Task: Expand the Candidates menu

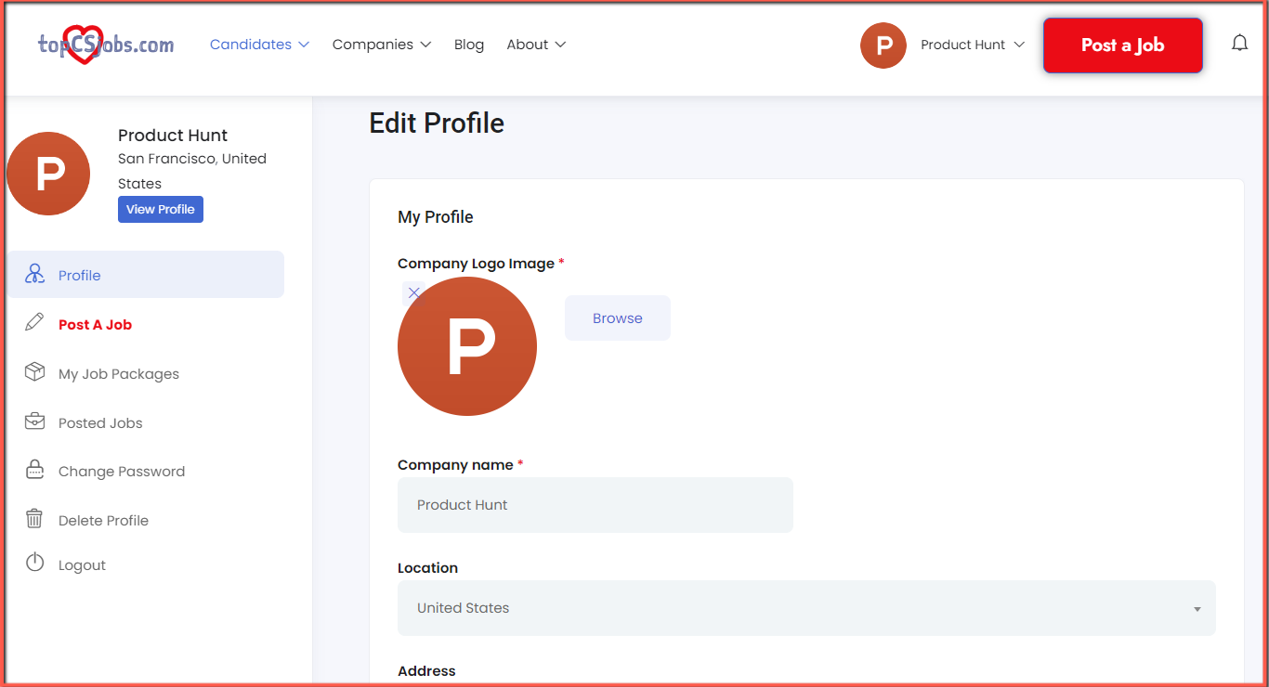Action: [259, 45]
